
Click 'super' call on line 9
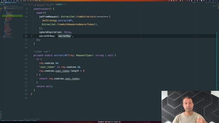pos(40,13)
